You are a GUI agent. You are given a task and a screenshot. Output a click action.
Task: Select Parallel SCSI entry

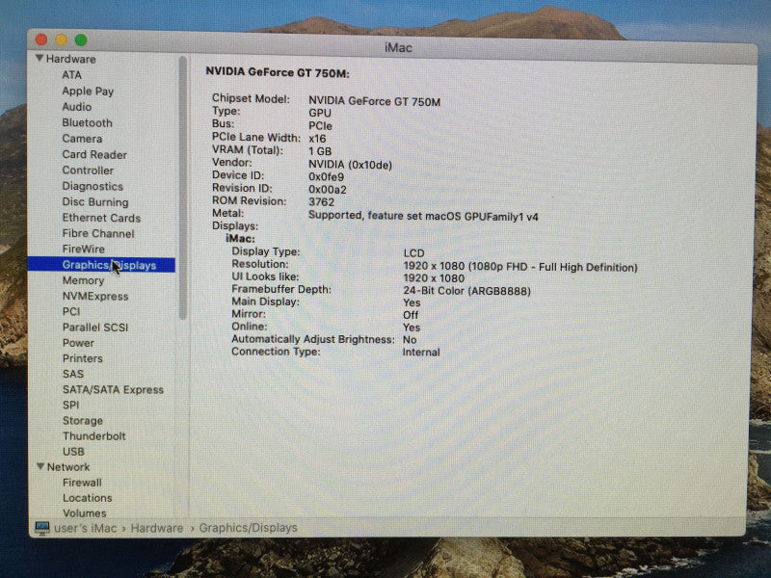pyautogui.click(x=94, y=328)
